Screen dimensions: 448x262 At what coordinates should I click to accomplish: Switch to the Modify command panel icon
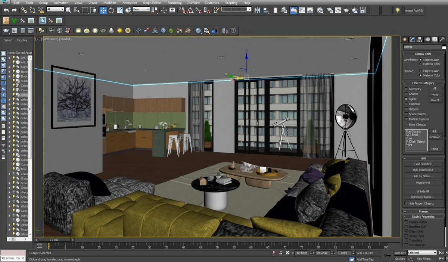tap(412, 39)
